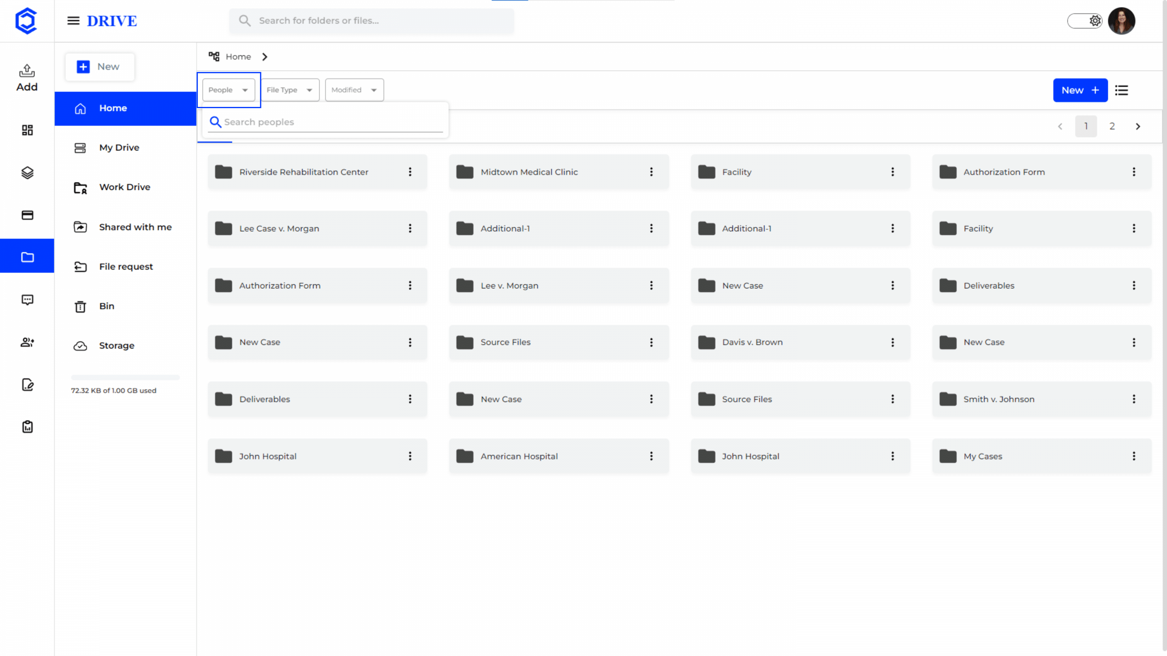
Task: Switch to list view icon
Action: point(1122,90)
